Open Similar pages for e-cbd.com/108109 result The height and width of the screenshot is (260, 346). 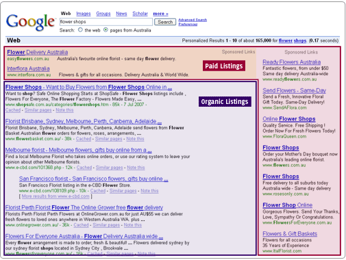pyautogui.click(x=123, y=191)
